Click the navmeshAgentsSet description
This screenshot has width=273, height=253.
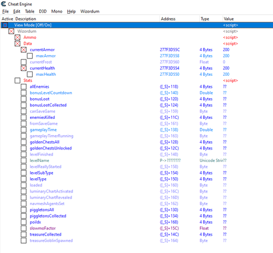click(x=47, y=204)
